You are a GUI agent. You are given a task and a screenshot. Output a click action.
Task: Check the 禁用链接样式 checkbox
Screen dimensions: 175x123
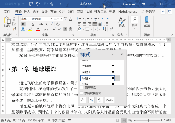pyautogui.click(x=82, y=93)
